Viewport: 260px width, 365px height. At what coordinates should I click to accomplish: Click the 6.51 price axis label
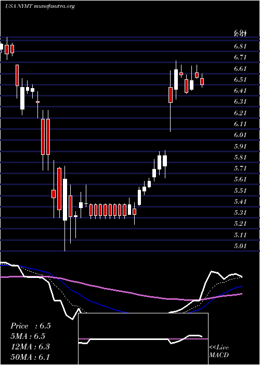point(240,80)
